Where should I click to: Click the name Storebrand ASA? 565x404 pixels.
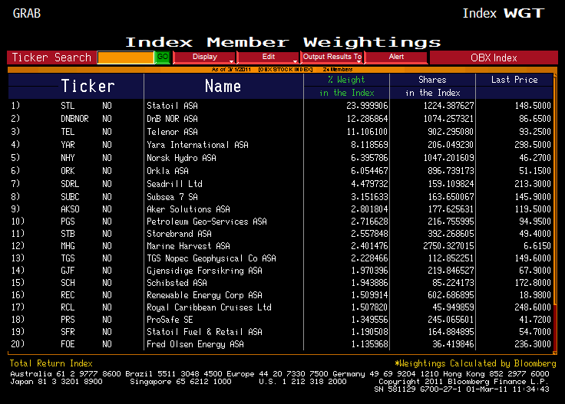[179, 234]
